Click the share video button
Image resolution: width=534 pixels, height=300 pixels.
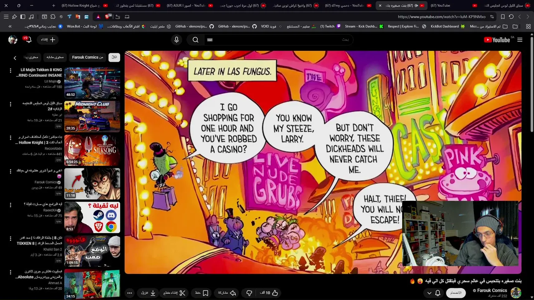227,293
